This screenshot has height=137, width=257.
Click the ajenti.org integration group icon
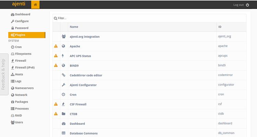tap(64, 36)
